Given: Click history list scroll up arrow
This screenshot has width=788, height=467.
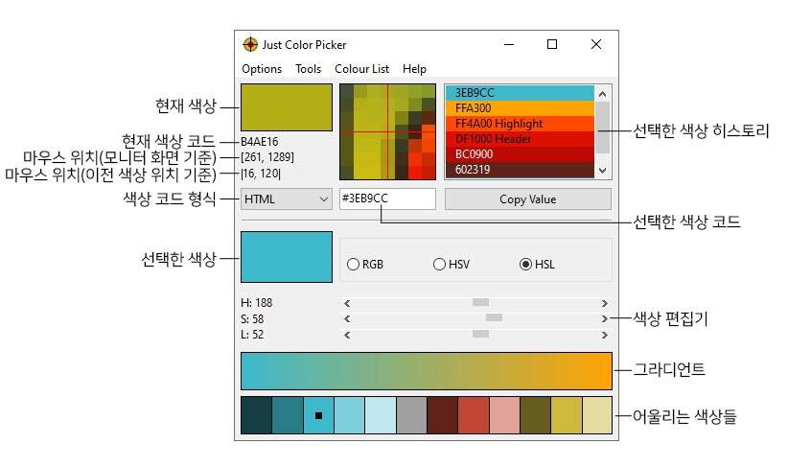Looking at the screenshot, I should [x=603, y=94].
